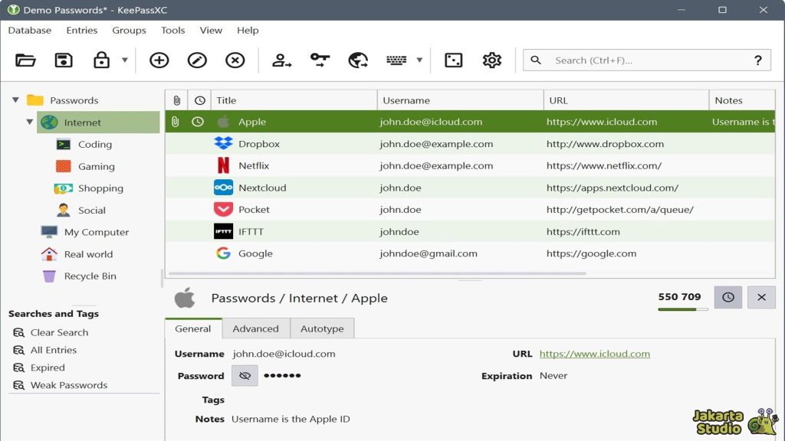Delete entry using the circled X icon

[235, 60]
